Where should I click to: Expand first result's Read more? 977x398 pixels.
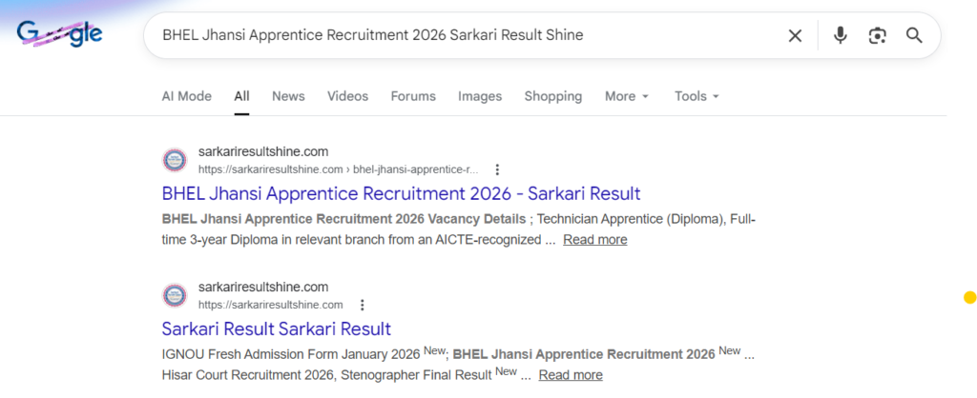(x=594, y=240)
